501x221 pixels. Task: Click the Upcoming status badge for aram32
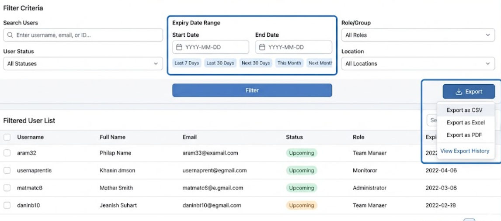point(301,153)
